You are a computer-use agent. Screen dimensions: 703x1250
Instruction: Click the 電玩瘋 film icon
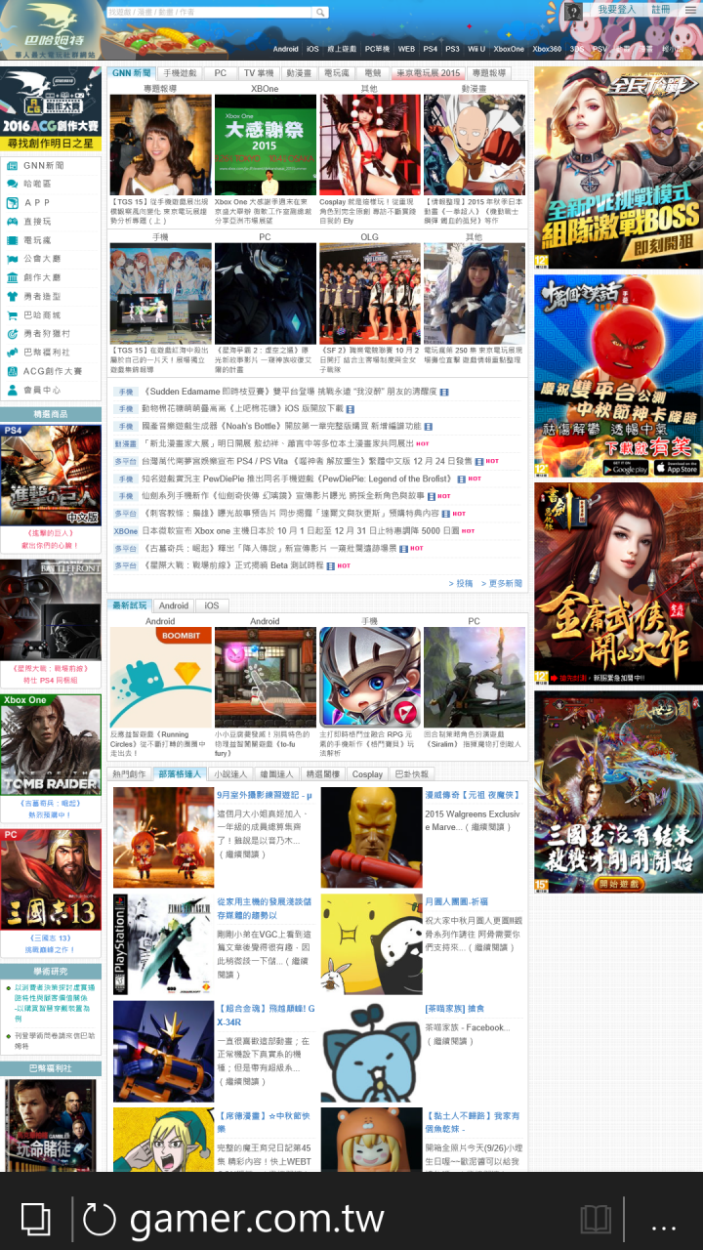click(13, 240)
